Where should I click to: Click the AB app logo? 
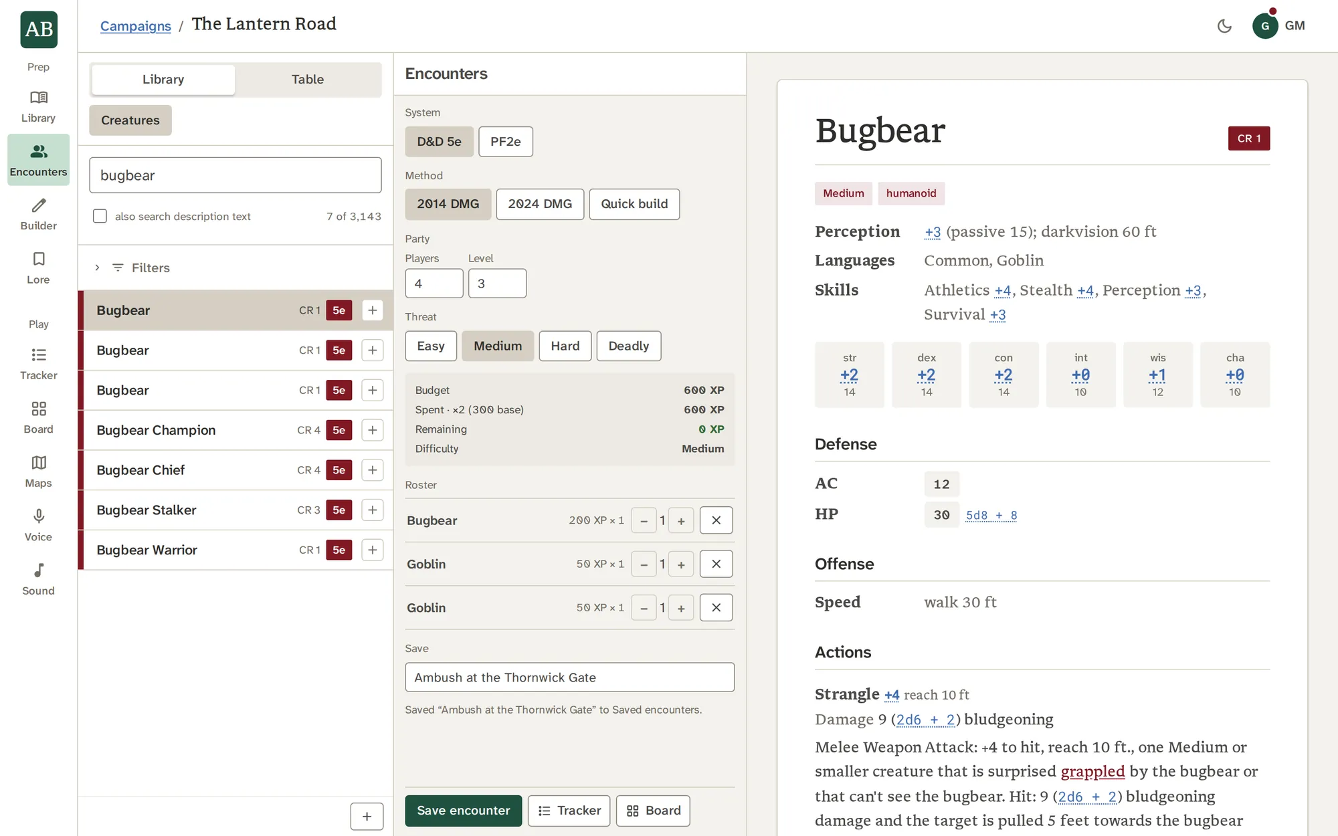tap(39, 29)
